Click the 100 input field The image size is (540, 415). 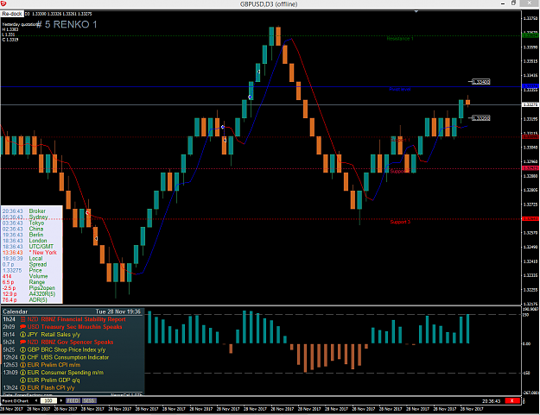point(48,400)
